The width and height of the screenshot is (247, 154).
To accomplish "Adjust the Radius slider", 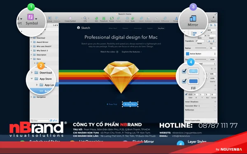I will (x=201, y=48).
